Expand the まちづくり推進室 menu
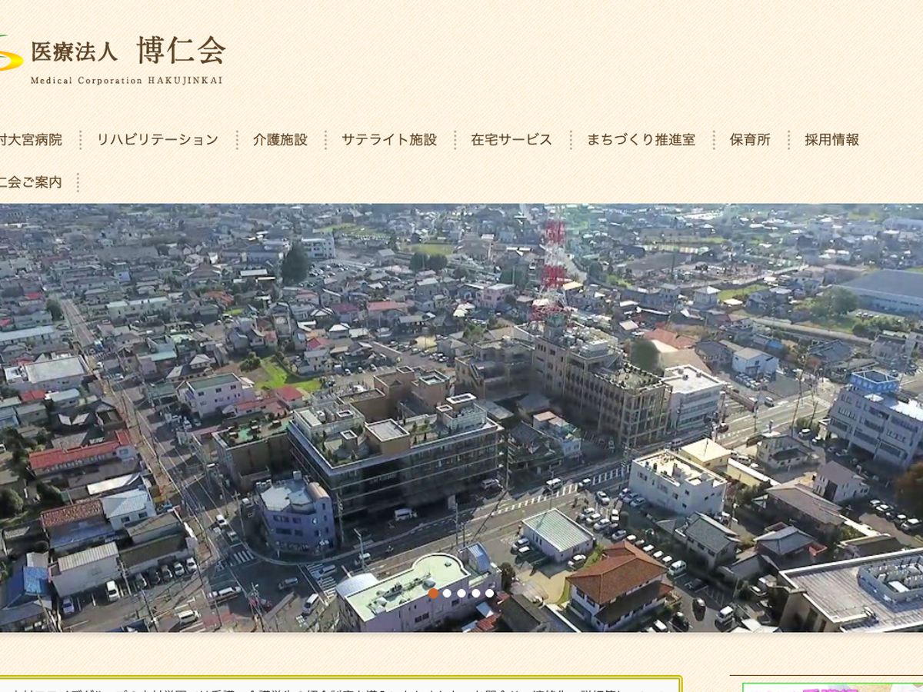Image resolution: width=923 pixels, height=692 pixels. [641, 140]
